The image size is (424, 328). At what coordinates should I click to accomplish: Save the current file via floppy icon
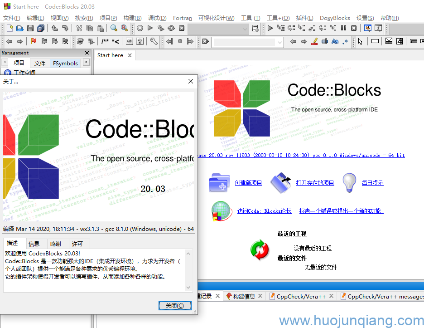pos(30,28)
